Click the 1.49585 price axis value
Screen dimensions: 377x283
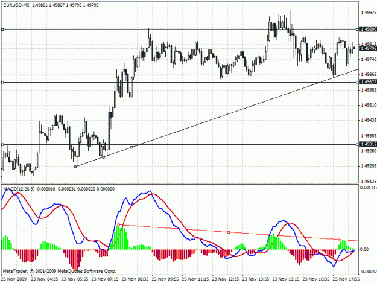[369, 90]
